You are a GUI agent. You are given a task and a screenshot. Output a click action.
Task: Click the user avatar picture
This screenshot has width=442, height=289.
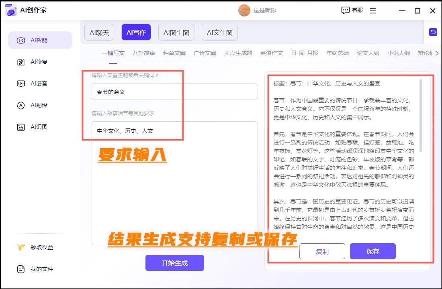pyautogui.click(x=244, y=10)
